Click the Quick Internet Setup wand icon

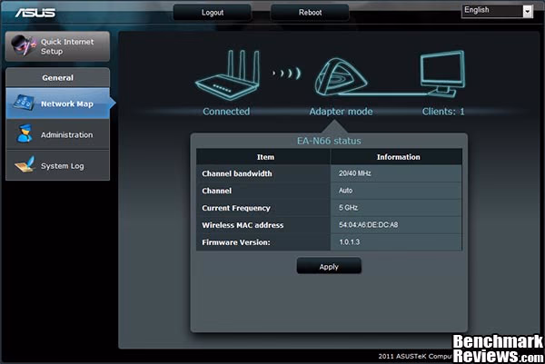[23, 45]
